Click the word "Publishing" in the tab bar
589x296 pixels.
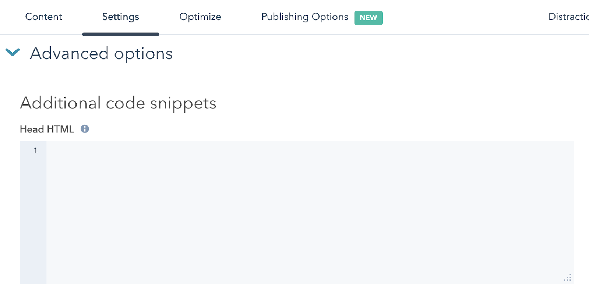[x=285, y=17]
